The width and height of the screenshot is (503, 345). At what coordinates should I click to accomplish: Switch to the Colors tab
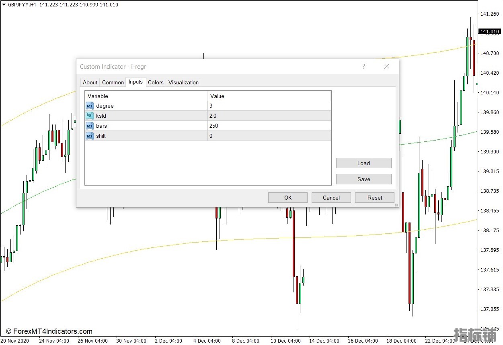156,82
